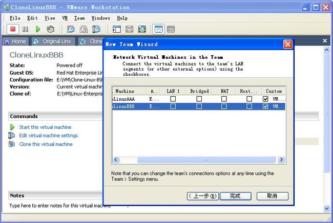Click the Powered off state value
Image resolution: width=333 pixels, height=223 pixels.
pos(70,65)
